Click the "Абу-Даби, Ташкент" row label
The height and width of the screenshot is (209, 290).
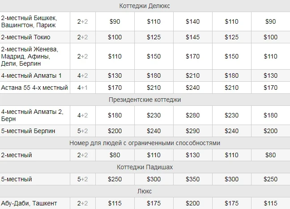pyautogui.click(x=29, y=203)
